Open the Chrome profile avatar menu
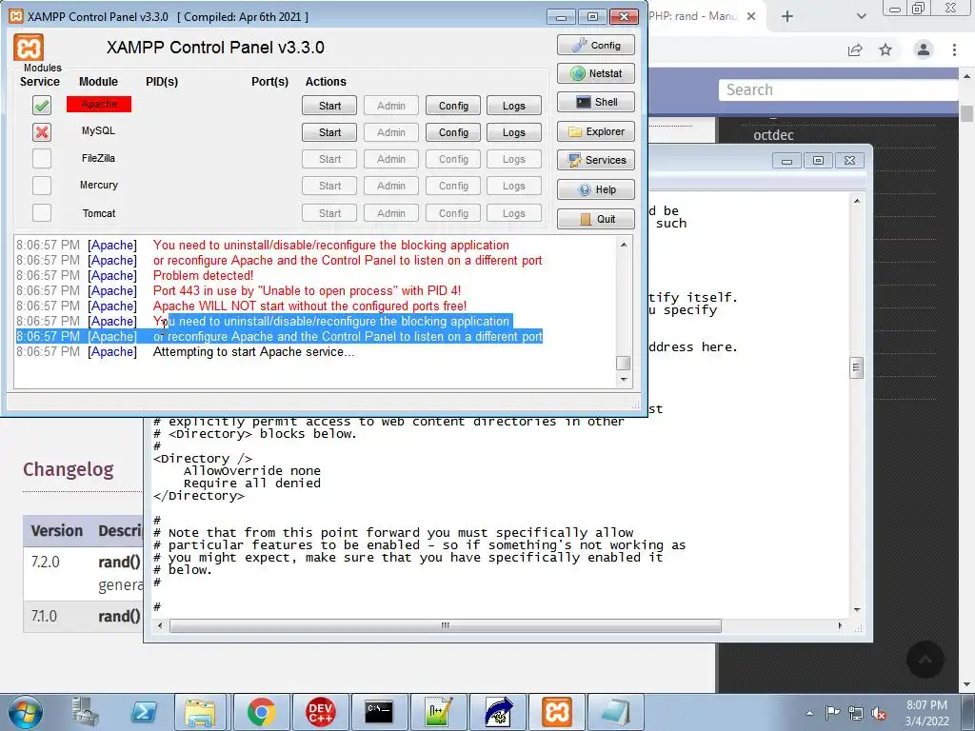Image resolution: width=975 pixels, height=731 pixels. tap(924, 49)
